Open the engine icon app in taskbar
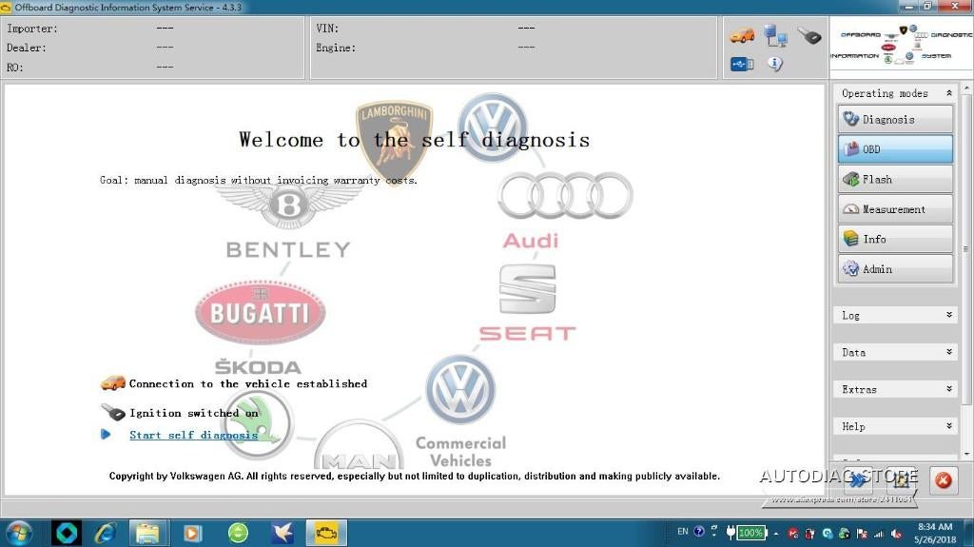The width and height of the screenshot is (974, 547). point(325,533)
